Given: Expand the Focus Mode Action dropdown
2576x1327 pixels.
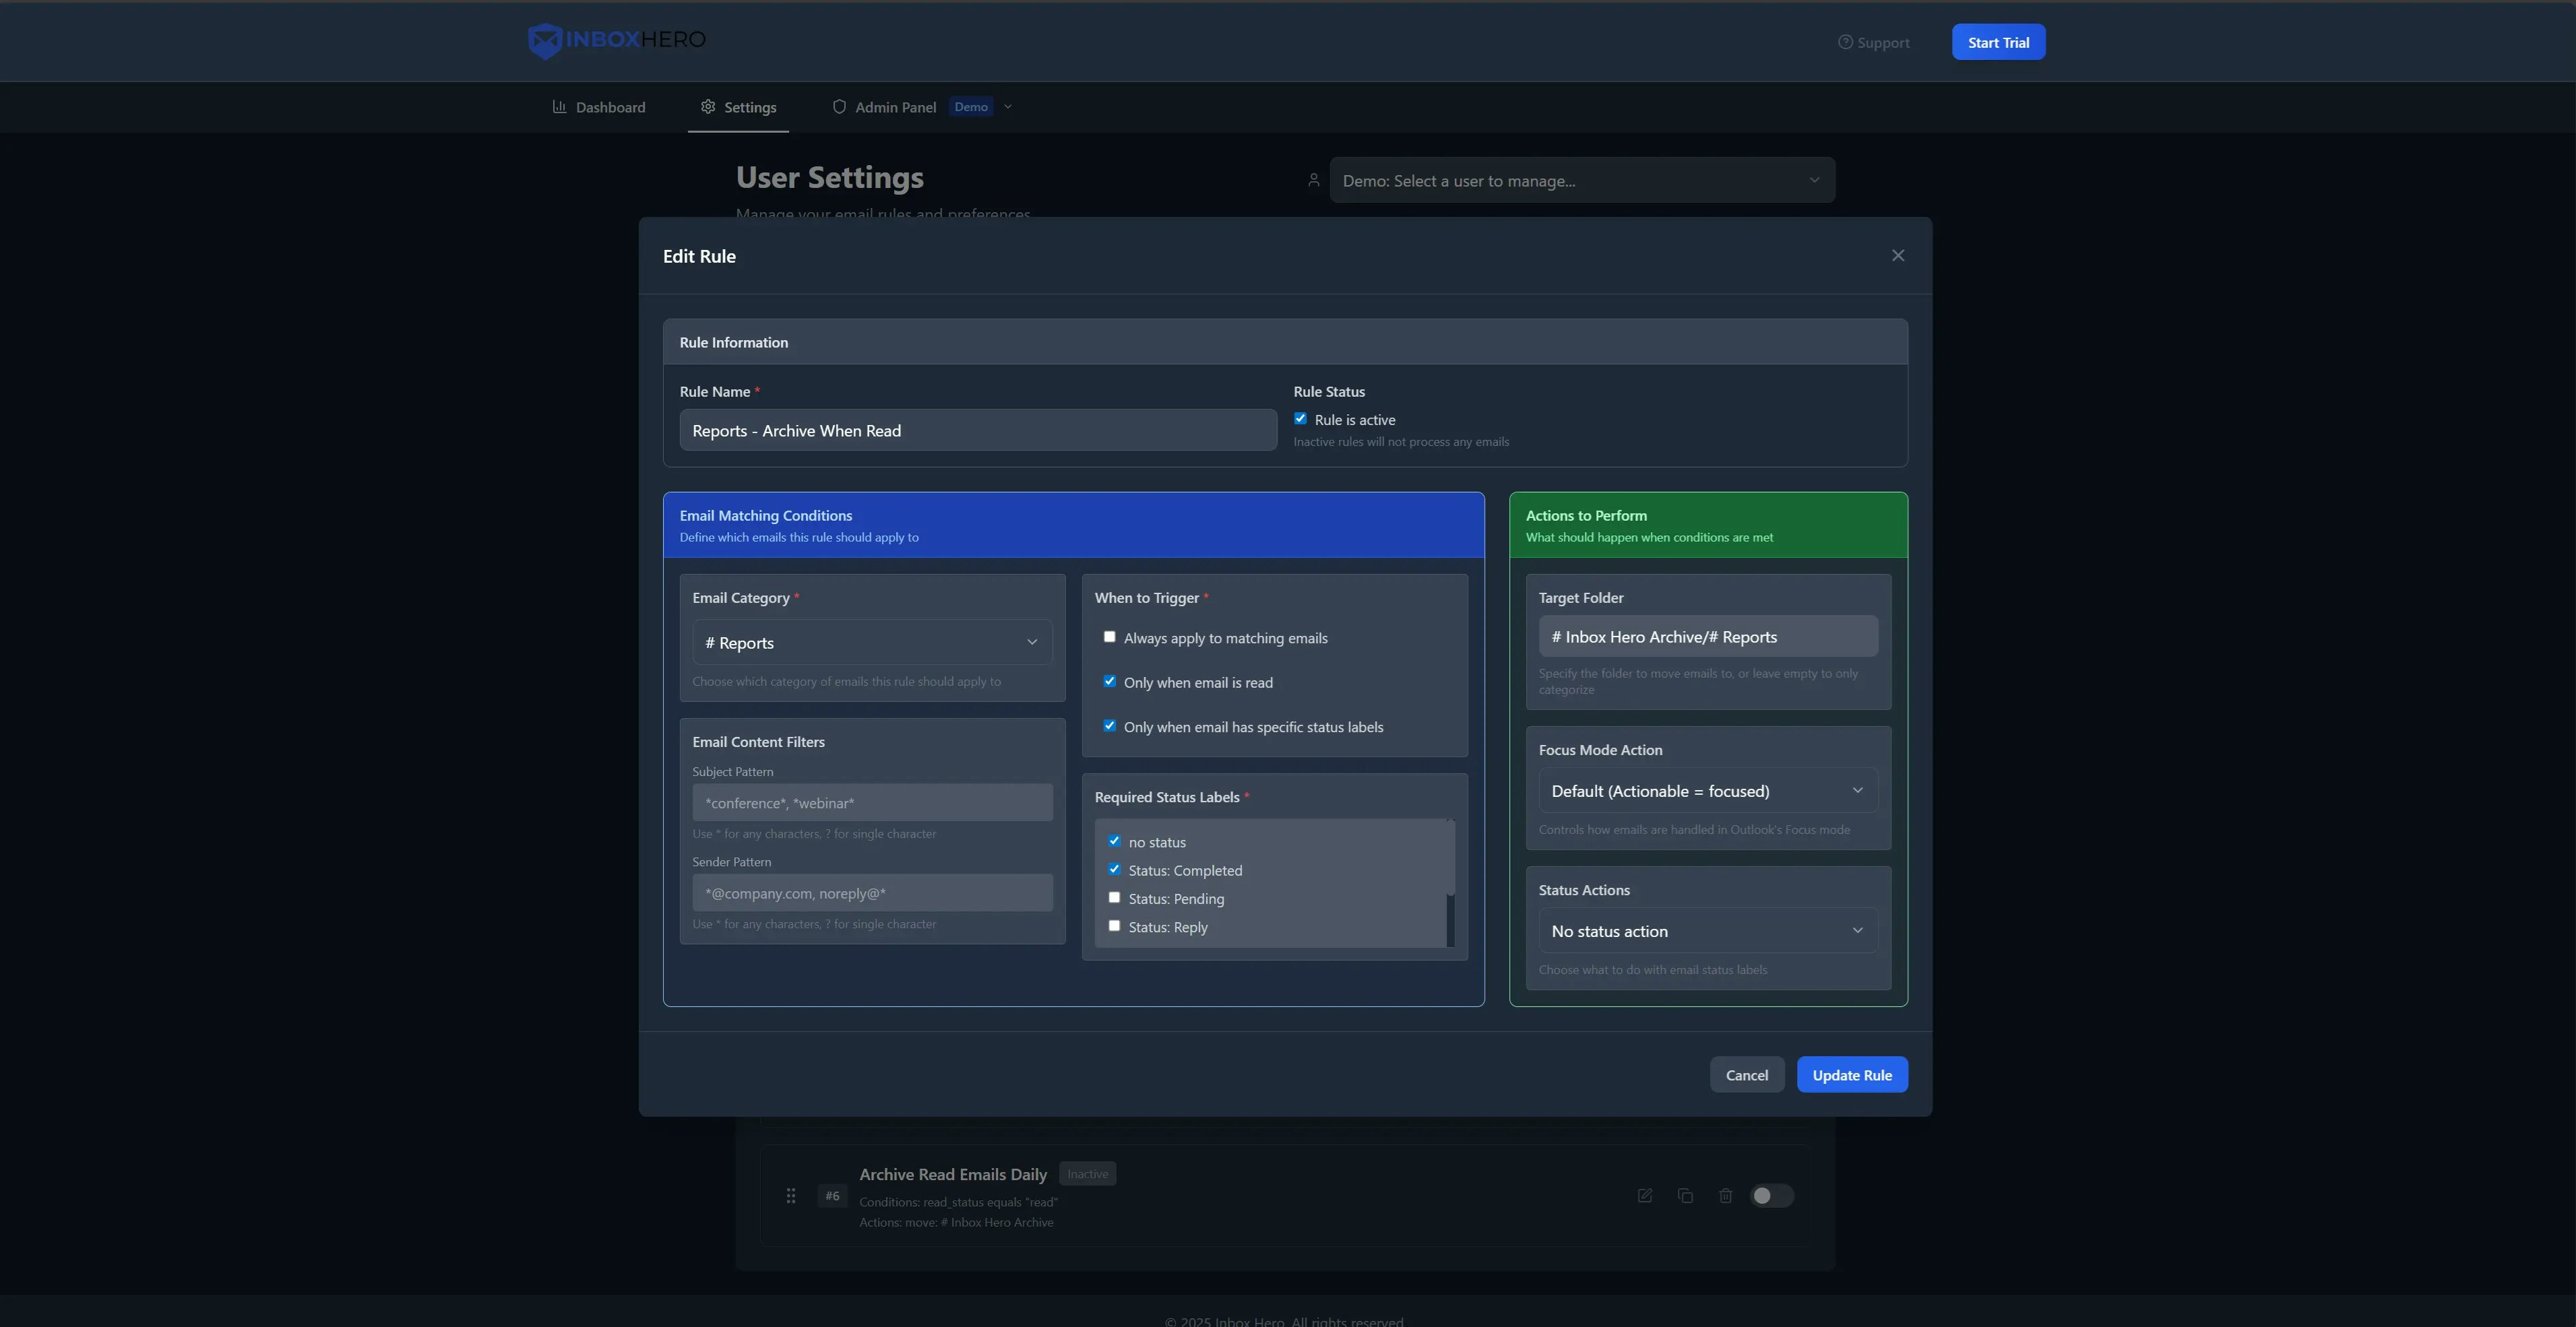Looking at the screenshot, I should tap(1707, 791).
